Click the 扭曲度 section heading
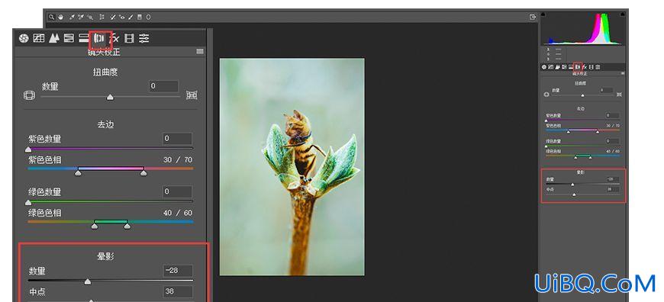Screen dimensions: 664x302 coord(105,72)
